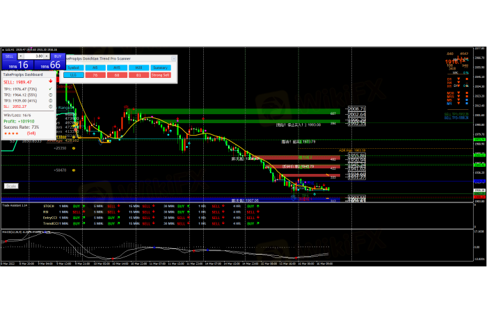This screenshot has height=313, width=487.
Task: Click the clock icon next to TP2
Action: click(x=51, y=94)
